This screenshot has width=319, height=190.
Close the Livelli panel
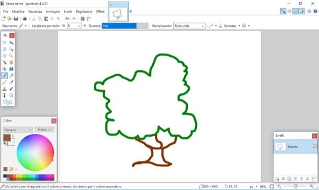(x=314, y=136)
